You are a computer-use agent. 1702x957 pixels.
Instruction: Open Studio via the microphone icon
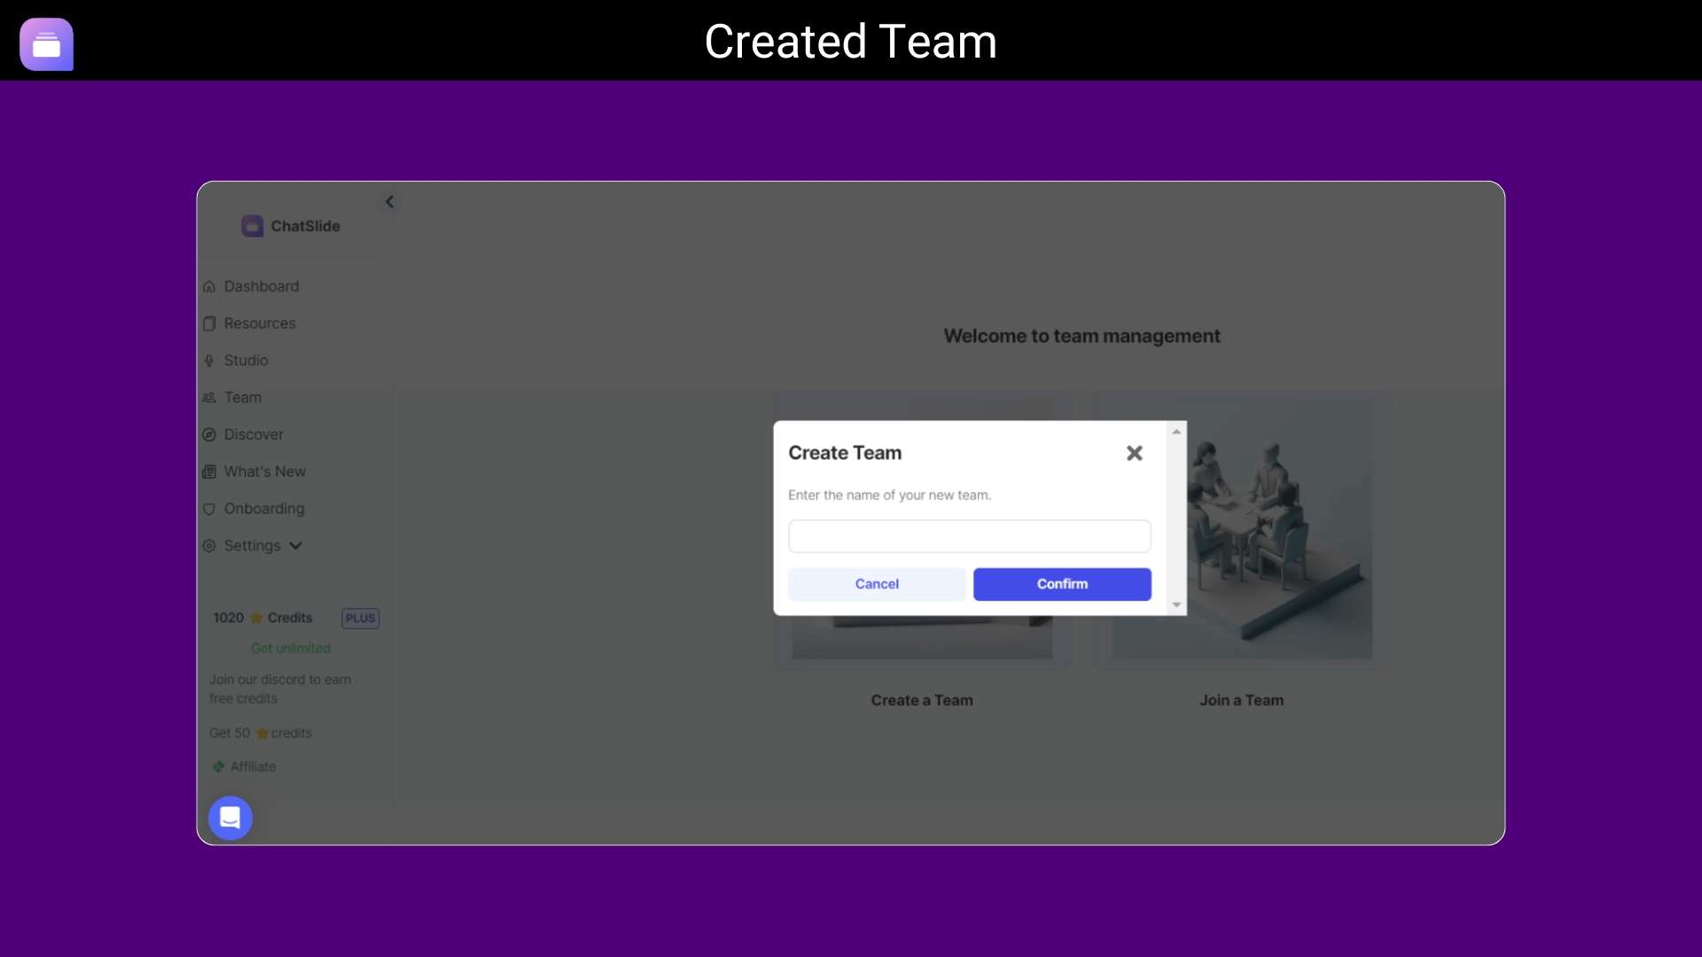[209, 361]
